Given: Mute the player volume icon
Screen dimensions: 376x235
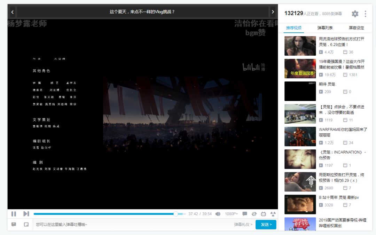Looking at the screenshot, I should coord(218,214).
